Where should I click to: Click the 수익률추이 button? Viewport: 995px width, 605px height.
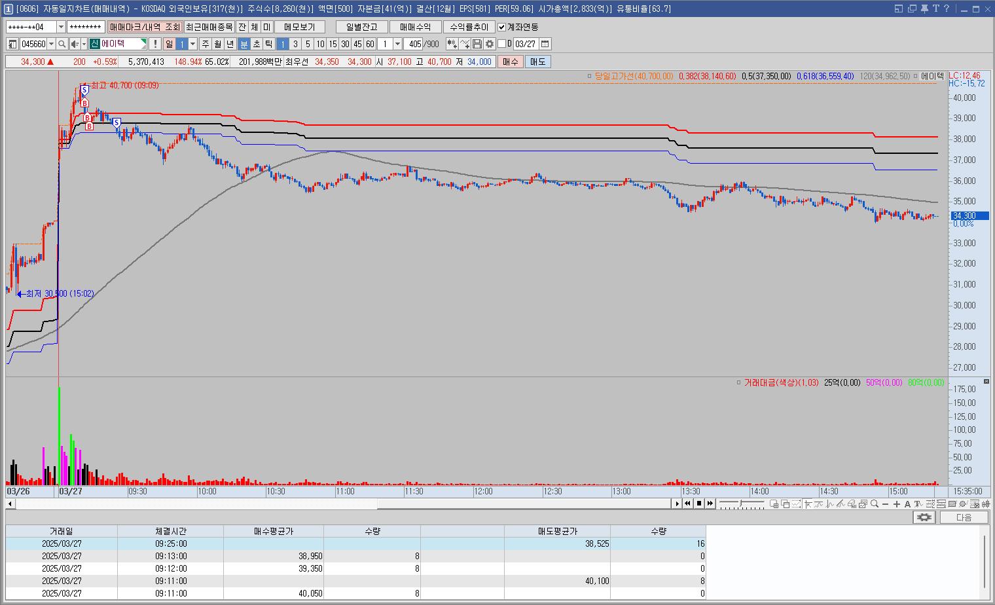469,27
